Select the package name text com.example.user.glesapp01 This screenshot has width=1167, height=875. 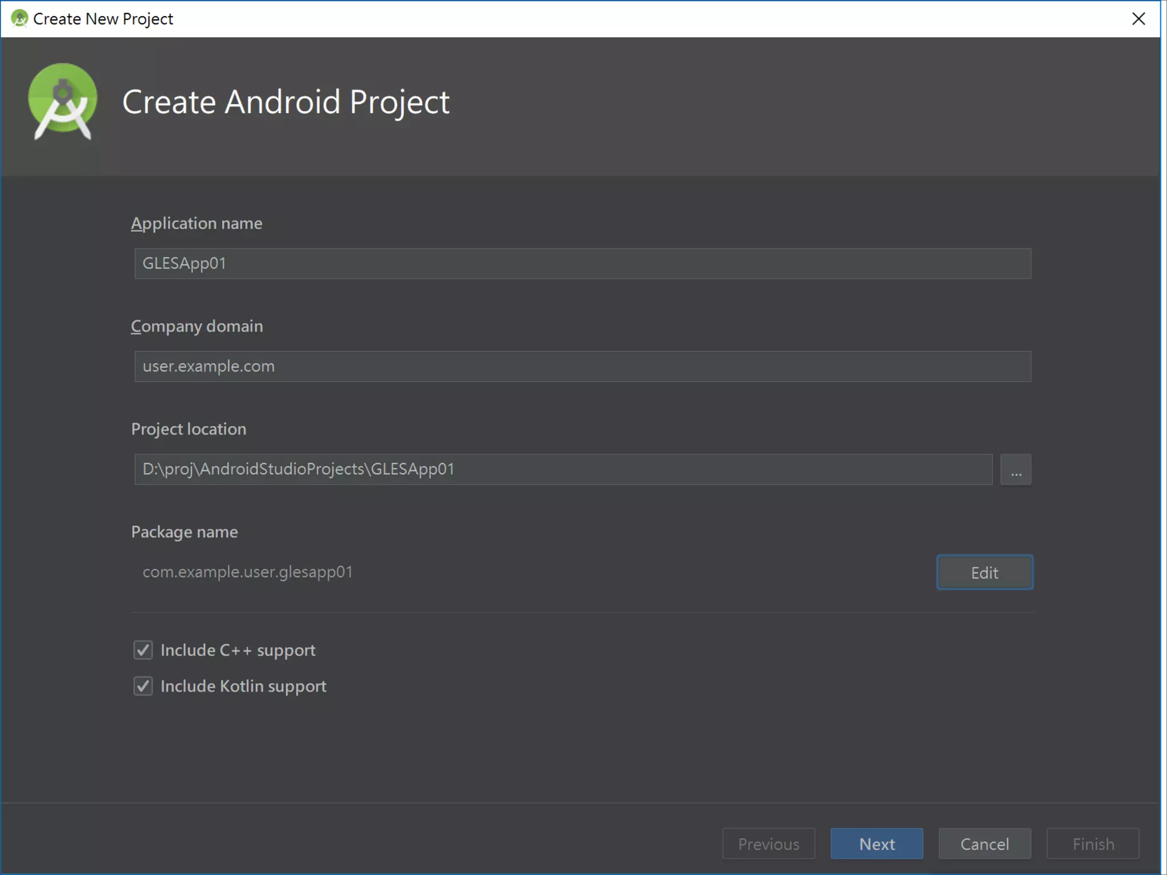pyautogui.click(x=247, y=572)
